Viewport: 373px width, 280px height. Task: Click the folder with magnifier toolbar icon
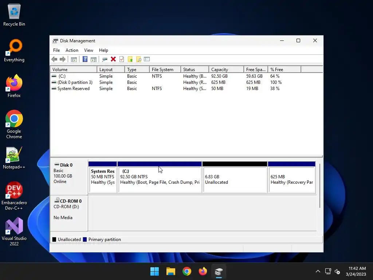(139, 59)
